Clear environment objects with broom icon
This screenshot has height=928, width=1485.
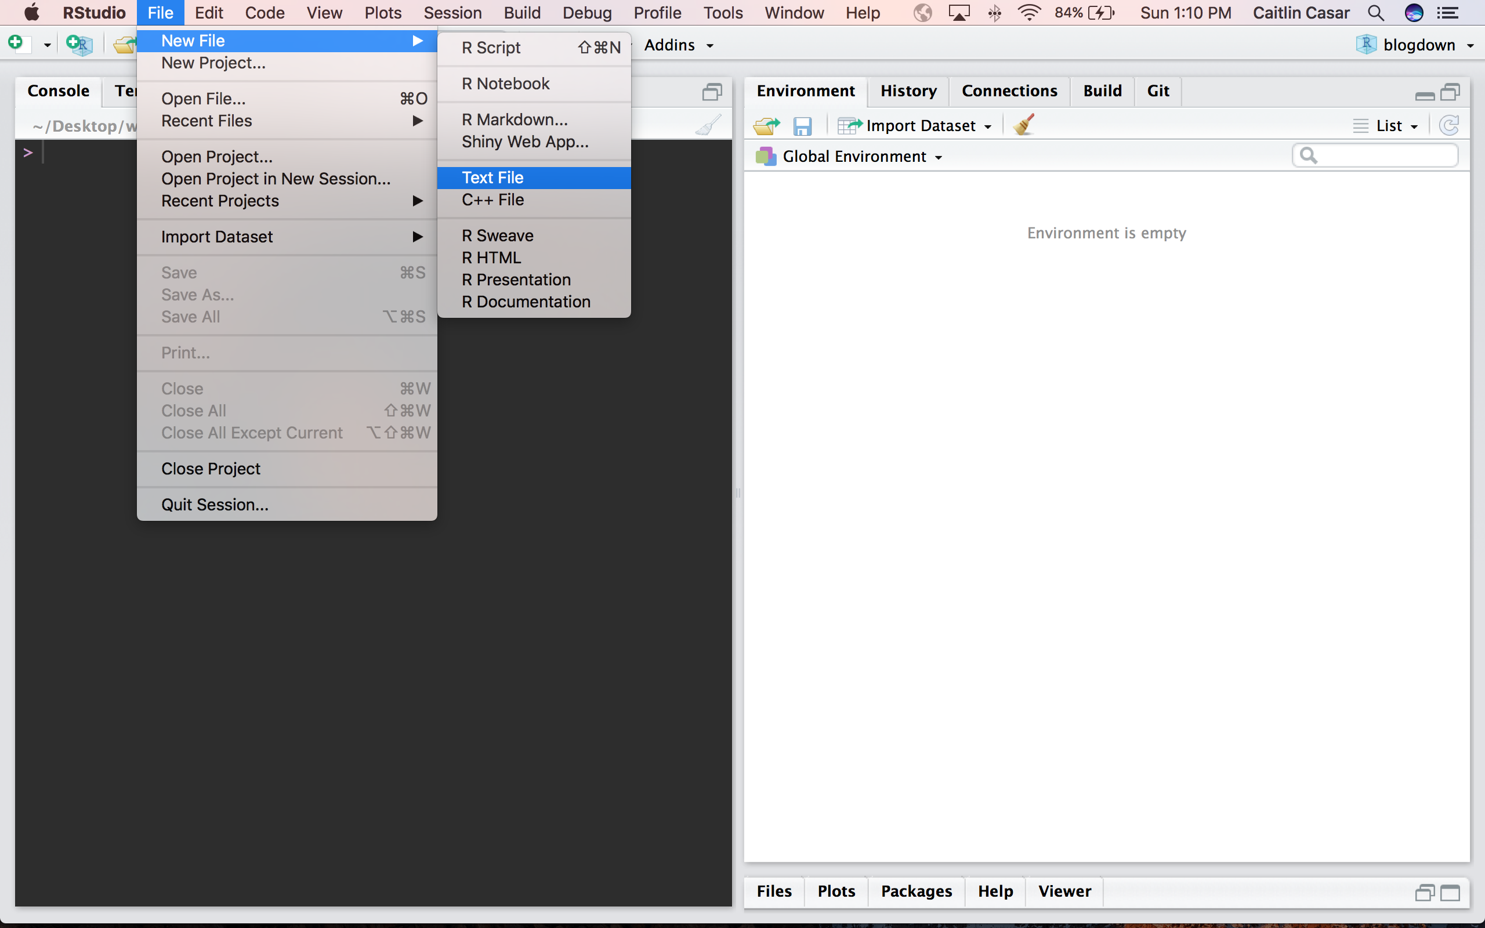pyautogui.click(x=1023, y=125)
